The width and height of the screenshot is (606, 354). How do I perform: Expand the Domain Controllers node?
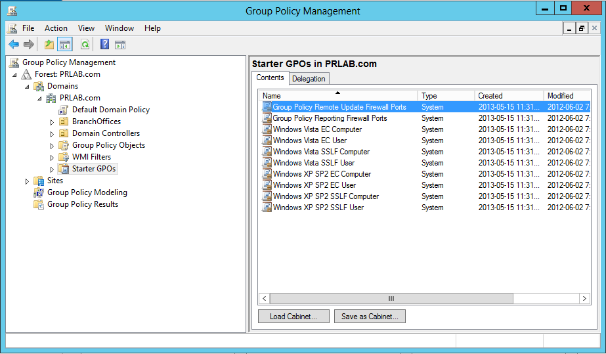[x=52, y=134]
